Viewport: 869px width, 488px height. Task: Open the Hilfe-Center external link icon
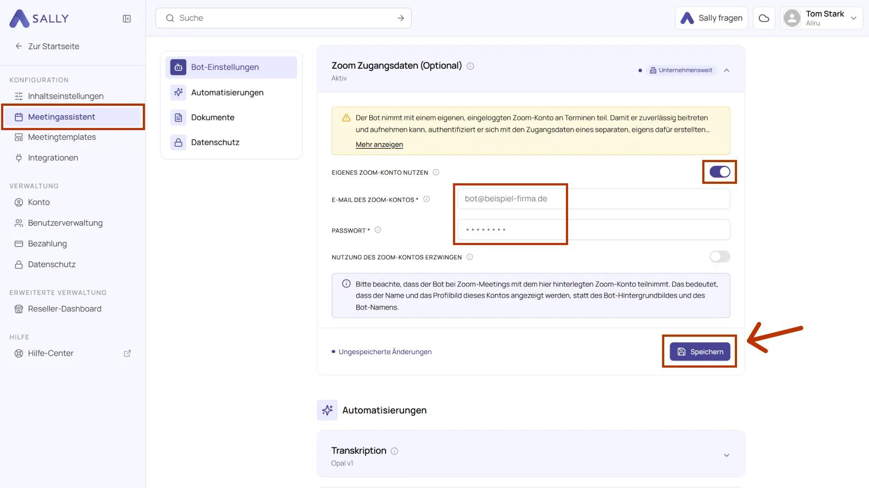pos(127,354)
